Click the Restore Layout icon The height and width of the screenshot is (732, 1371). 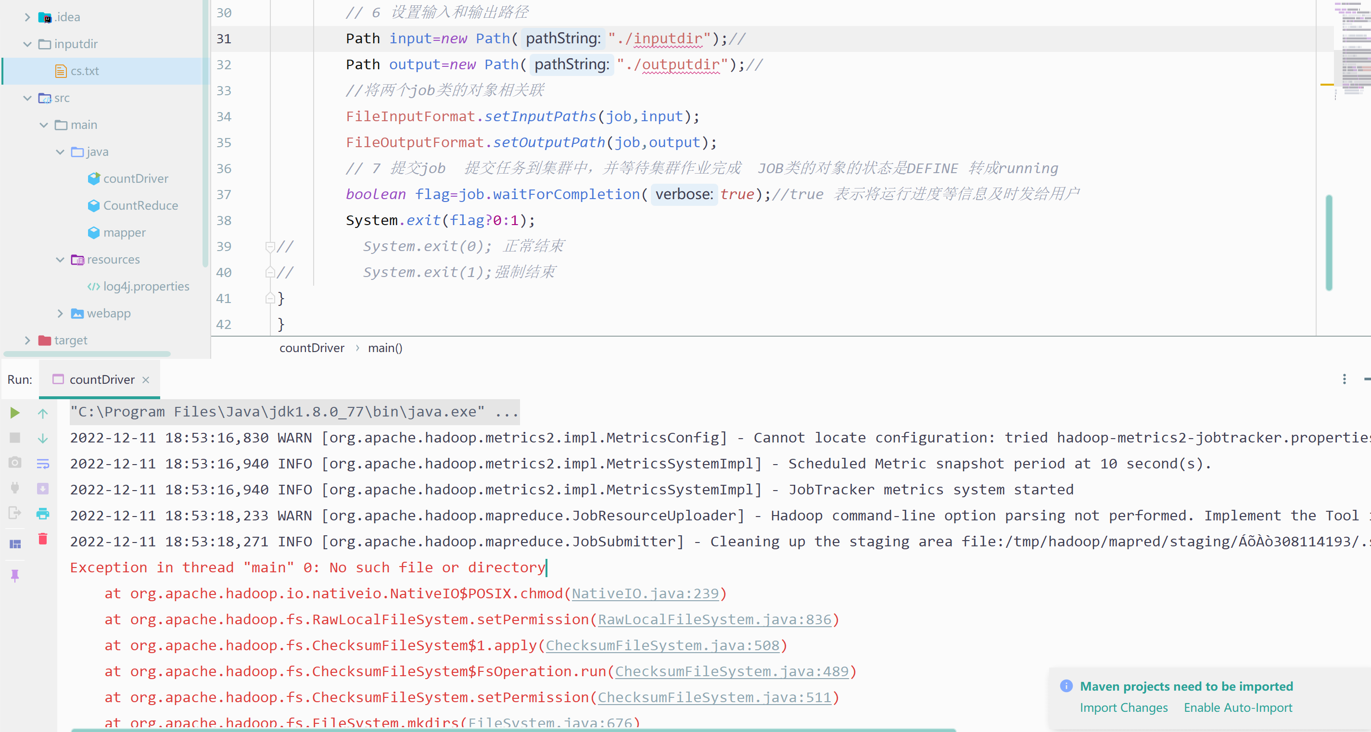pos(15,543)
